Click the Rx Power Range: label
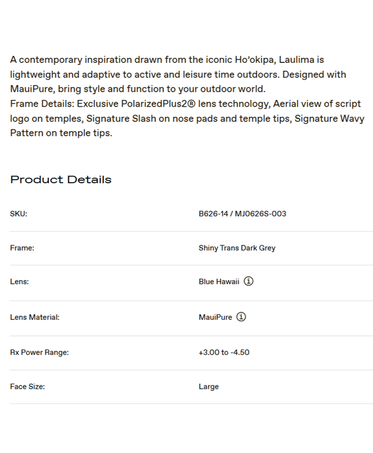The width and height of the screenshot is (373, 453). click(x=39, y=352)
